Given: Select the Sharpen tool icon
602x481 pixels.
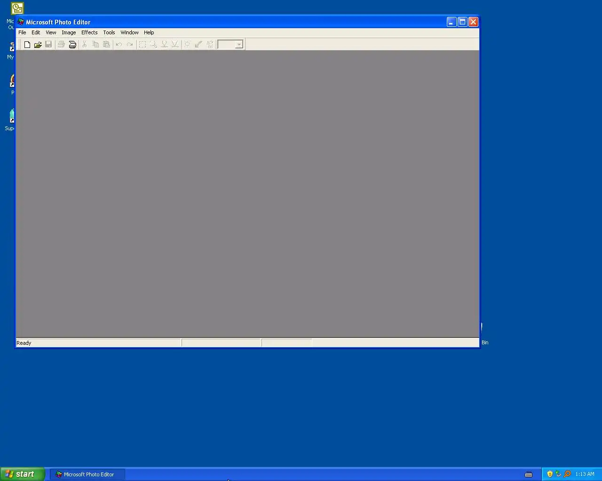Looking at the screenshot, I should pyautogui.click(x=175, y=45).
